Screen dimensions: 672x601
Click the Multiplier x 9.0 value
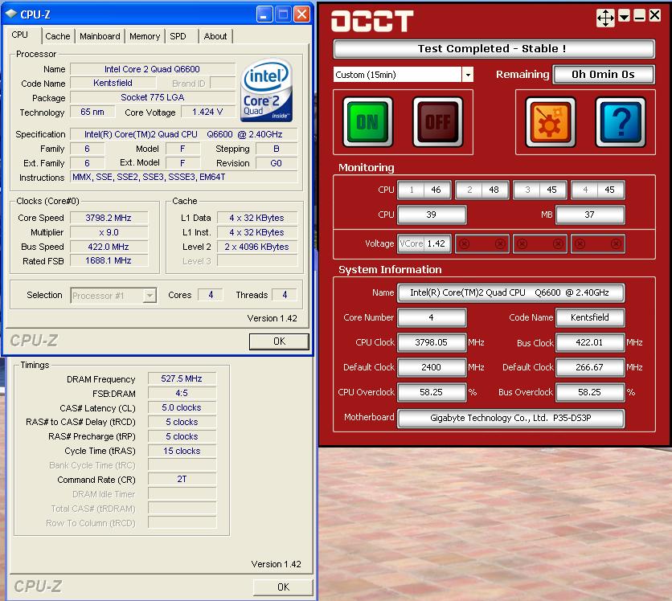coord(109,232)
